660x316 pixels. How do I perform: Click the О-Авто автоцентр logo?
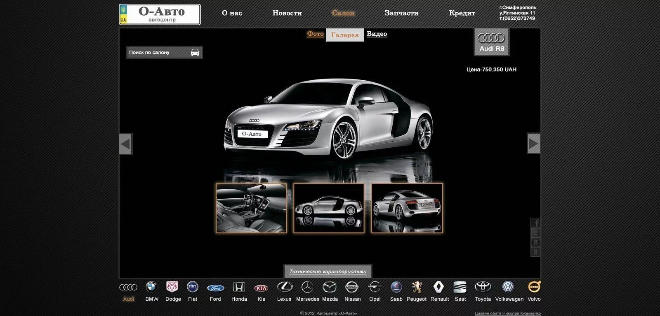tap(160, 14)
